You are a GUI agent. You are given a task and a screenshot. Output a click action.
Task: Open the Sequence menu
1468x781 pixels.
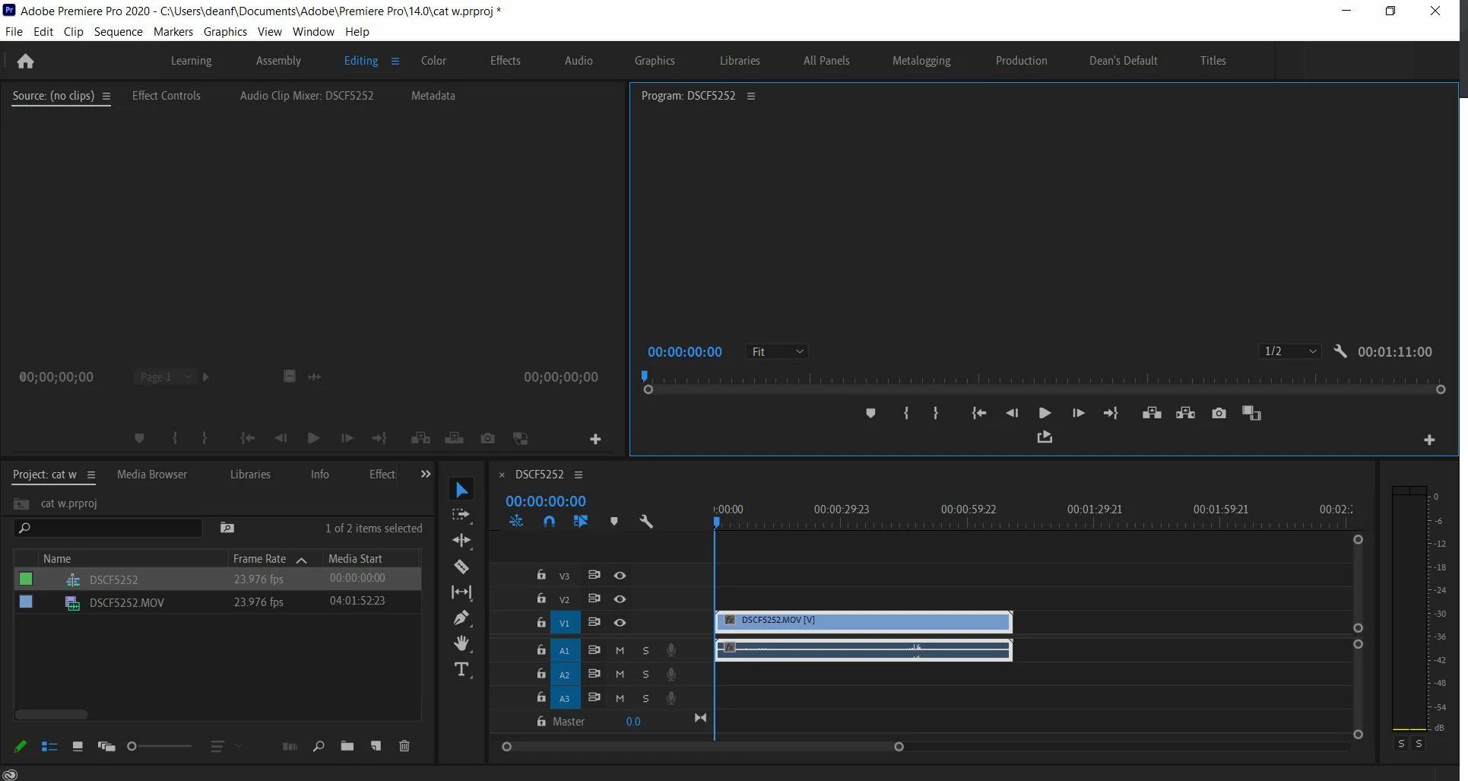119,32
